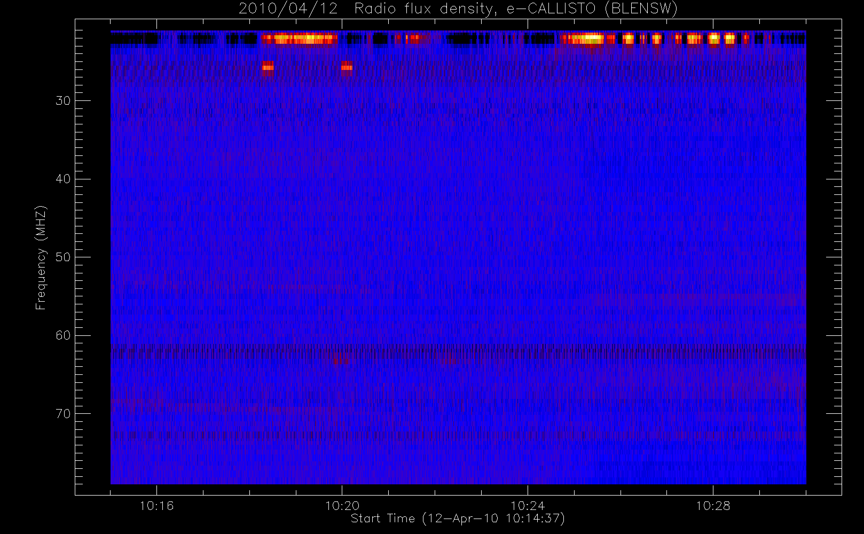This screenshot has width=864, height=534.
Task: Click the 50 MHz frequency tick label
Action: tap(63, 257)
